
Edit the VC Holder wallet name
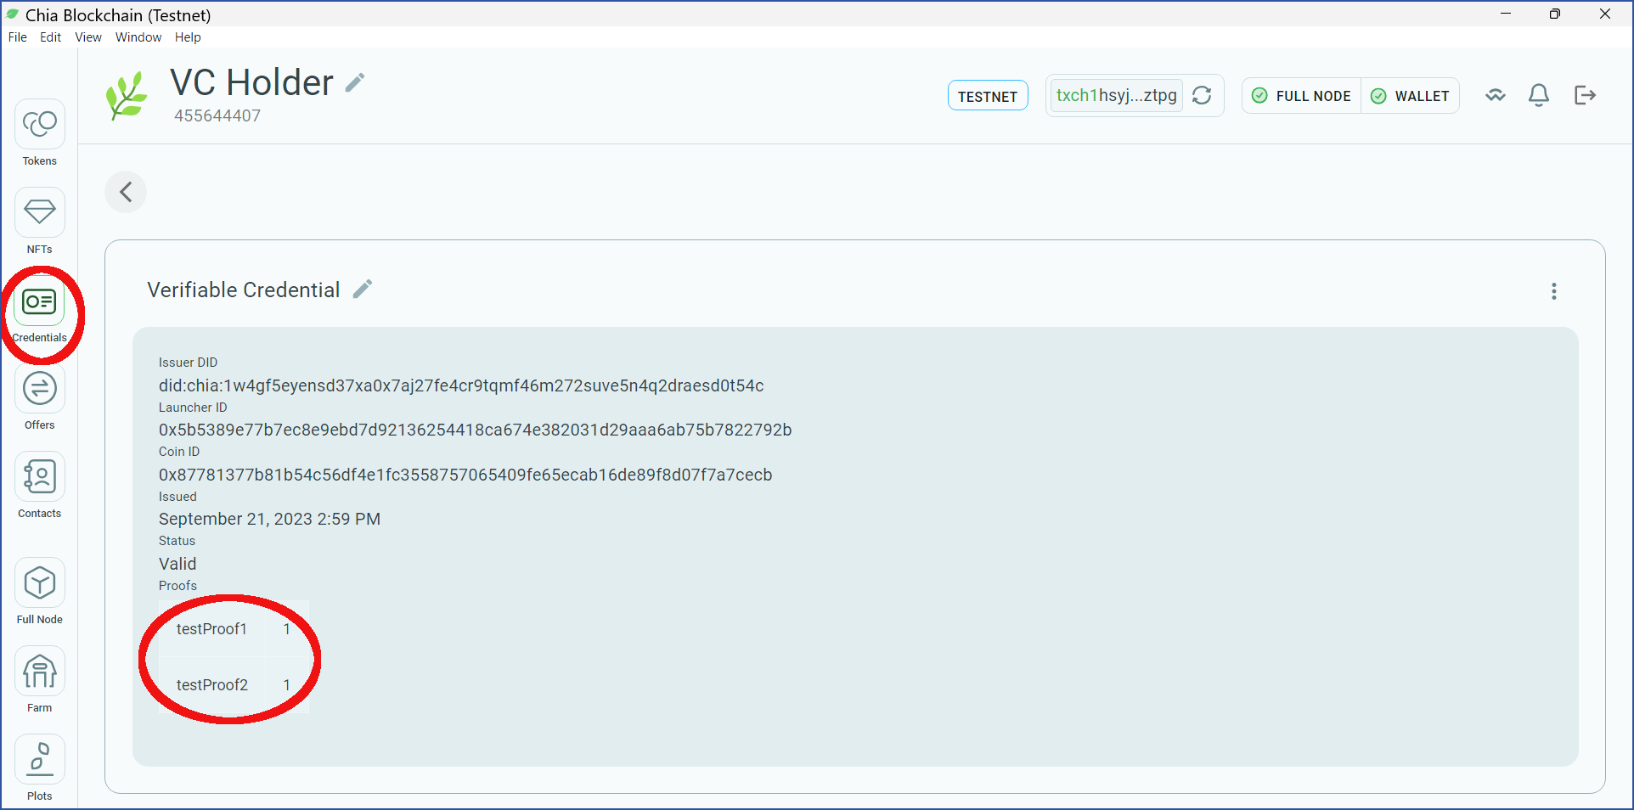tap(355, 82)
